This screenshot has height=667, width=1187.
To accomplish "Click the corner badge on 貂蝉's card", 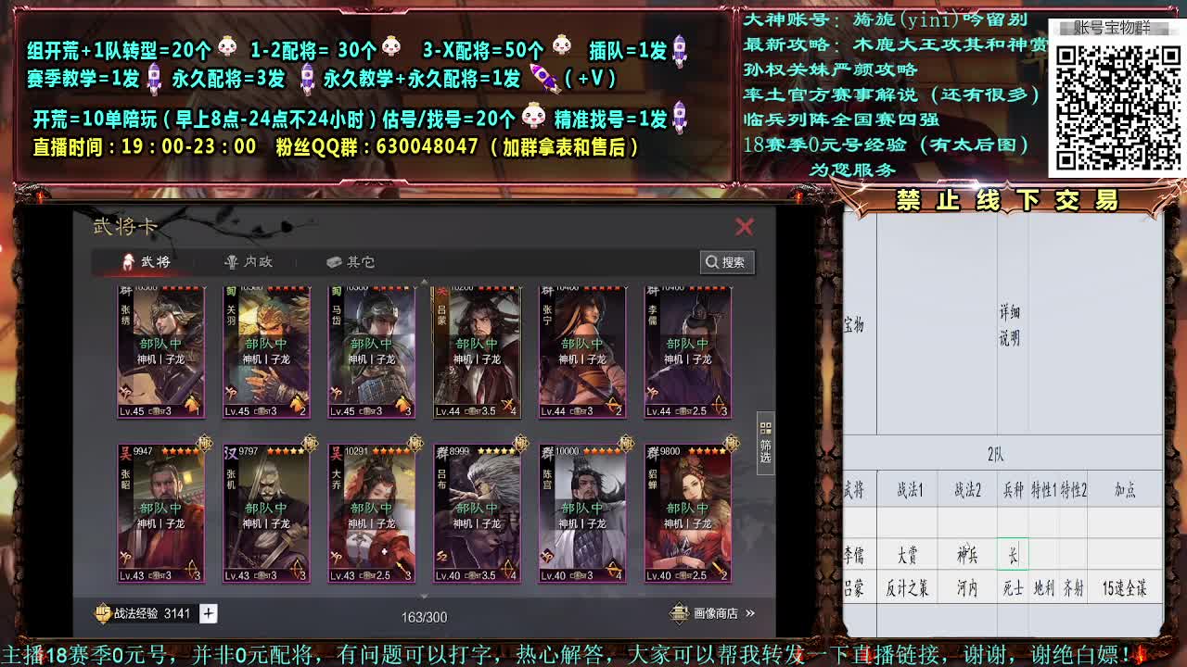I will click(733, 444).
